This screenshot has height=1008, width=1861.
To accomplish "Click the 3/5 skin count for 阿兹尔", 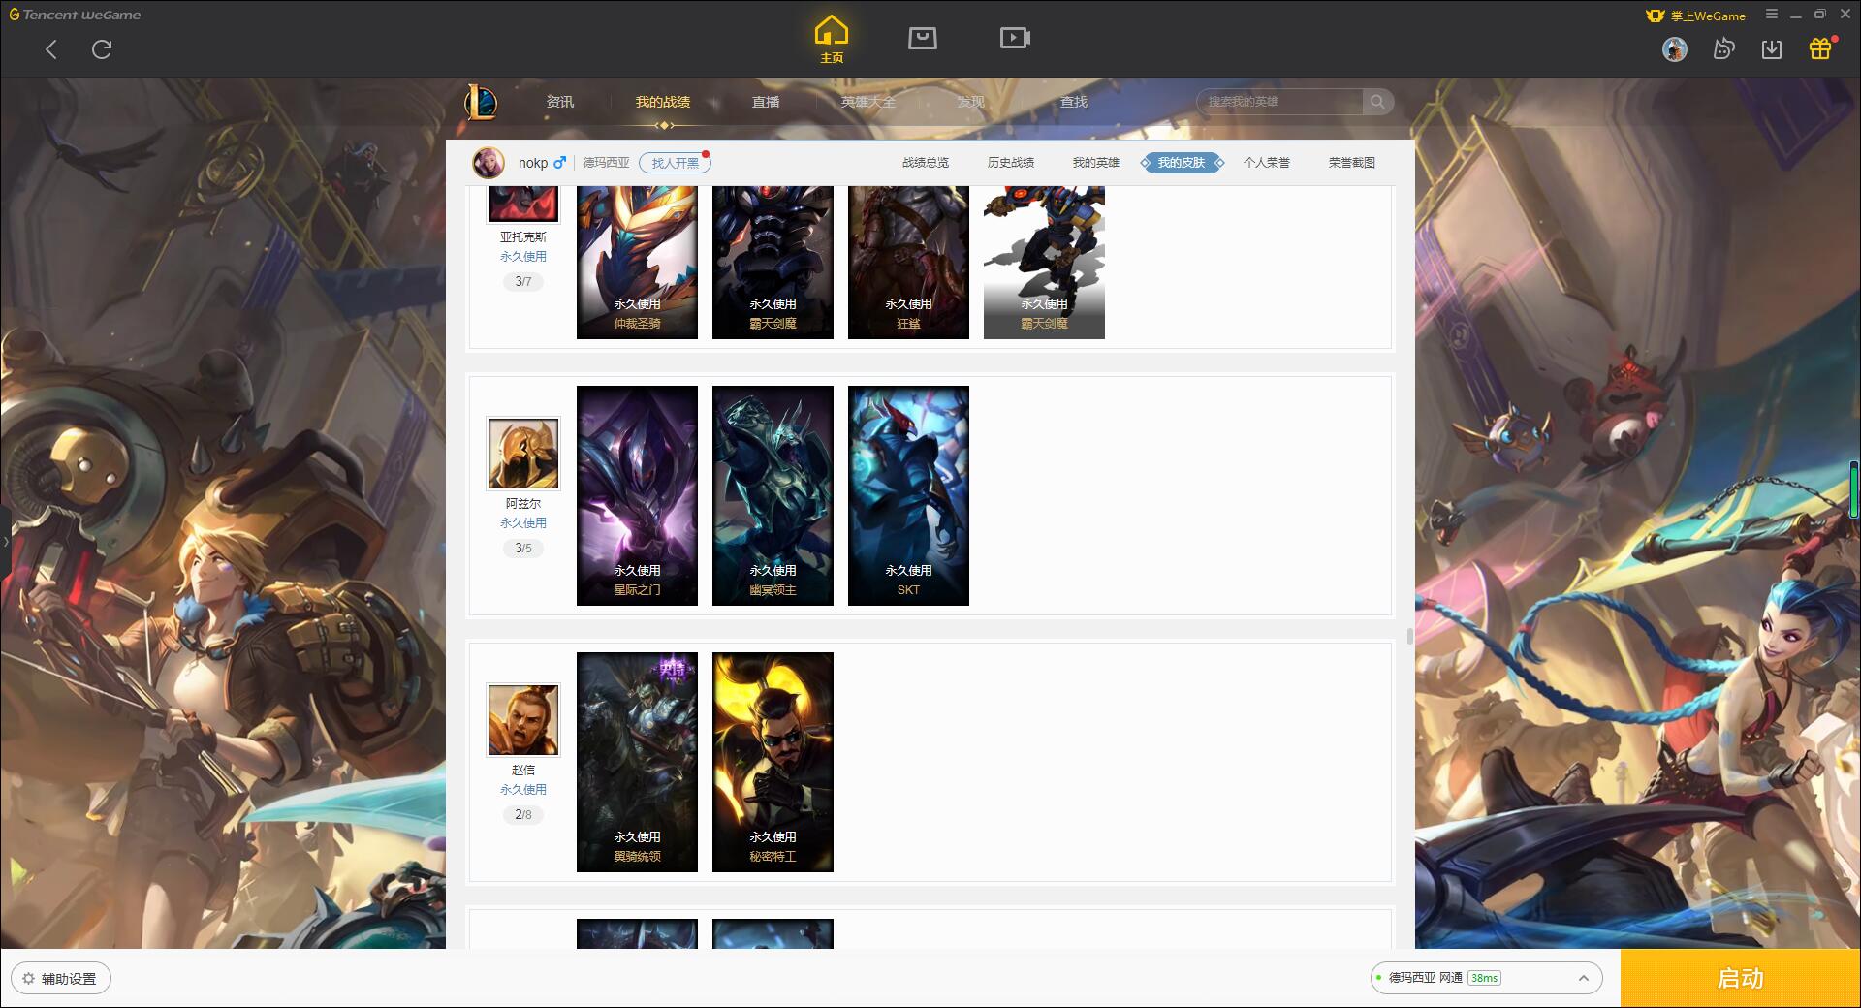I will (x=523, y=549).
